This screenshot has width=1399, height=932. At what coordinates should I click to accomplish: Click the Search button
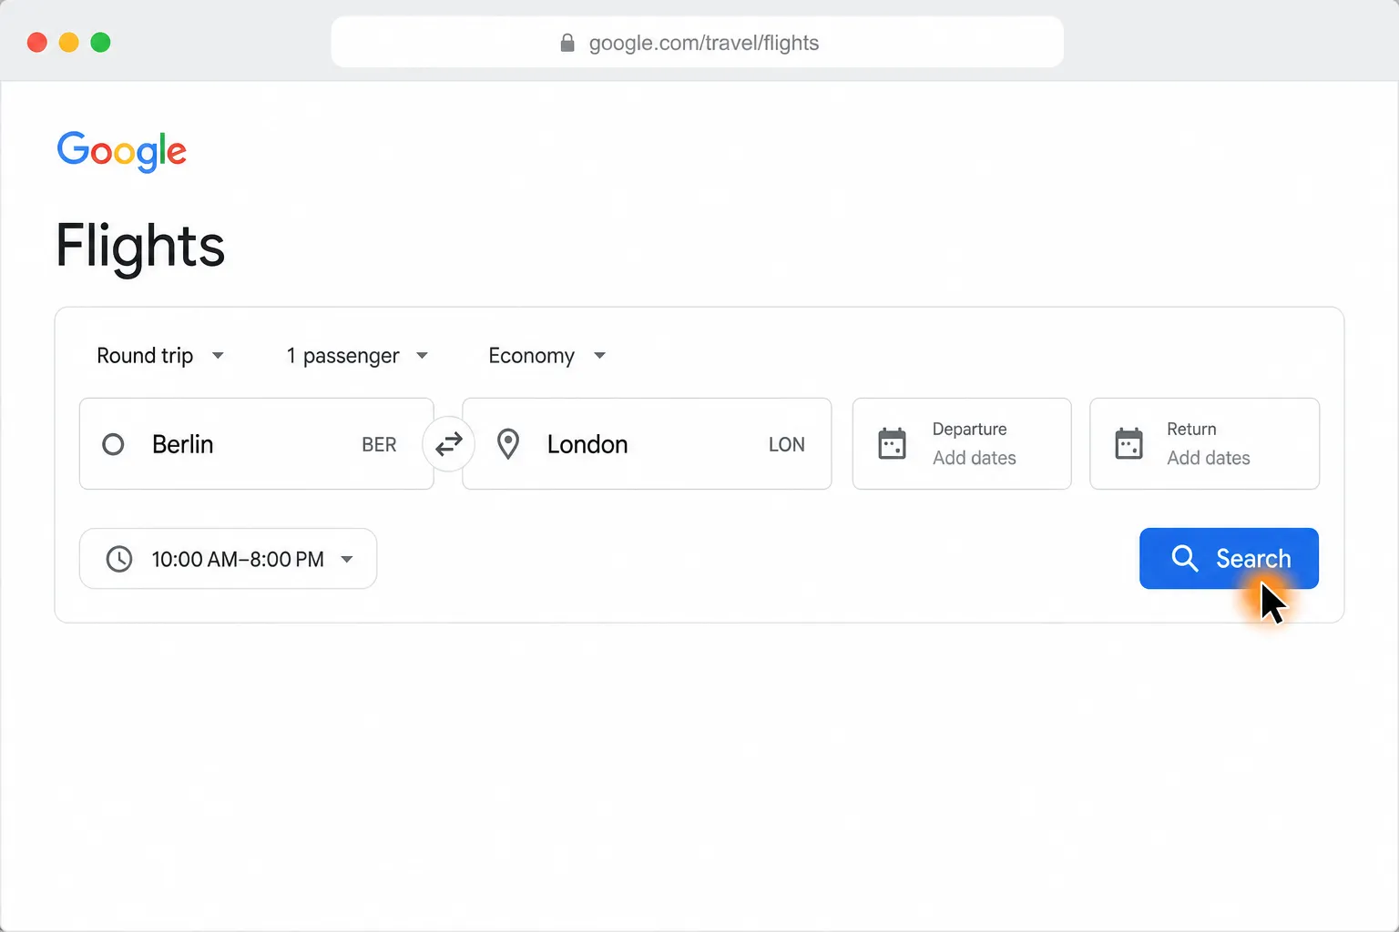coord(1229,559)
